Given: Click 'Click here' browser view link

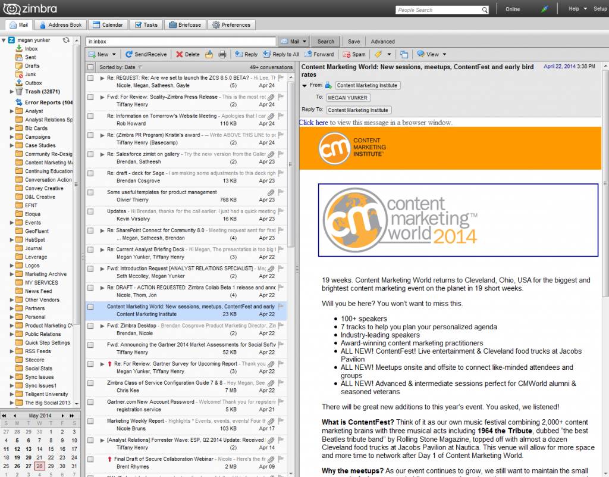Looking at the screenshot, I should pyautogui.click(x=313, y=123).
